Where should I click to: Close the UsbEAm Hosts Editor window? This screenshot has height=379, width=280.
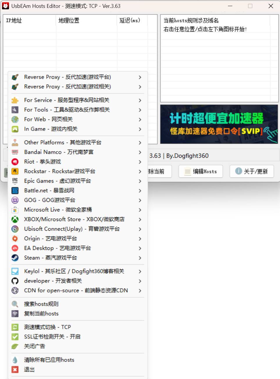(271, 6)
